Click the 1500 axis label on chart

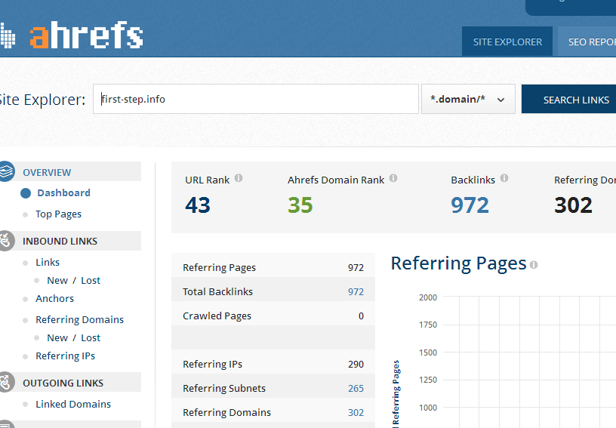pos(428,353)
